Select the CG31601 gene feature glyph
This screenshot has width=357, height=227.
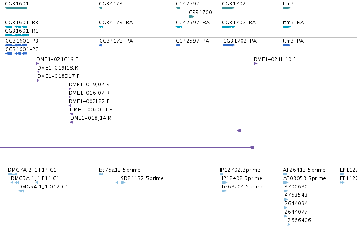(16, 8)
